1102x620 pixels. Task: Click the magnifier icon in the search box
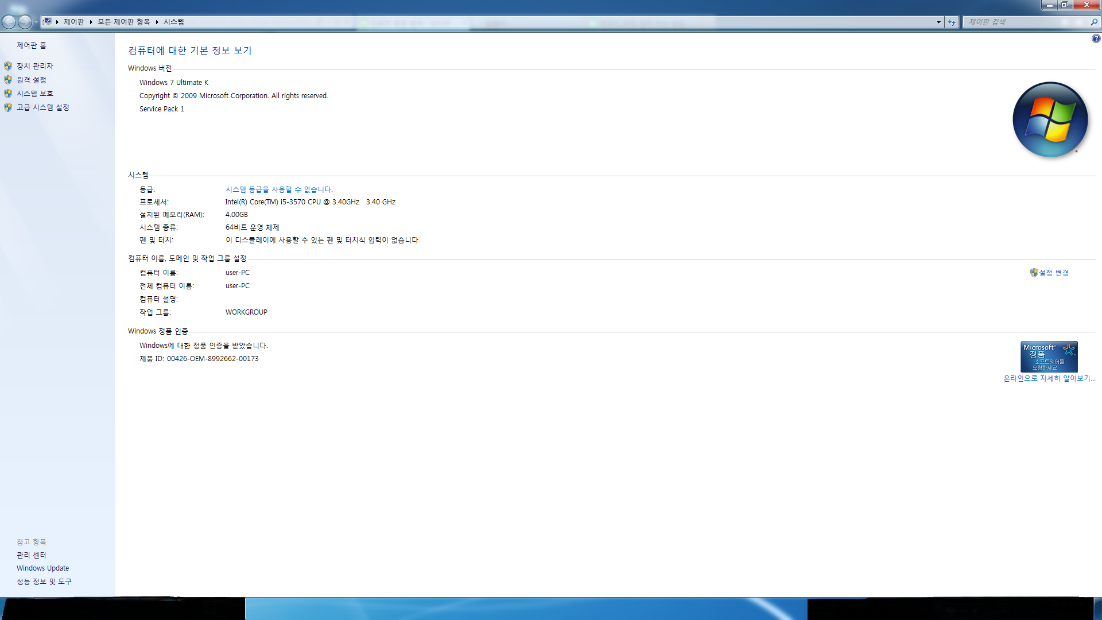[1094, 22]
